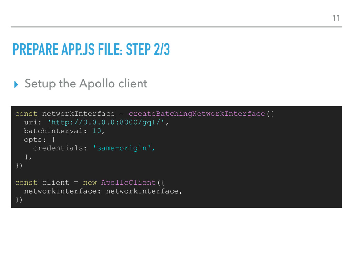
Task: Select the opts object opening brace
Action: tap(53, 140)
